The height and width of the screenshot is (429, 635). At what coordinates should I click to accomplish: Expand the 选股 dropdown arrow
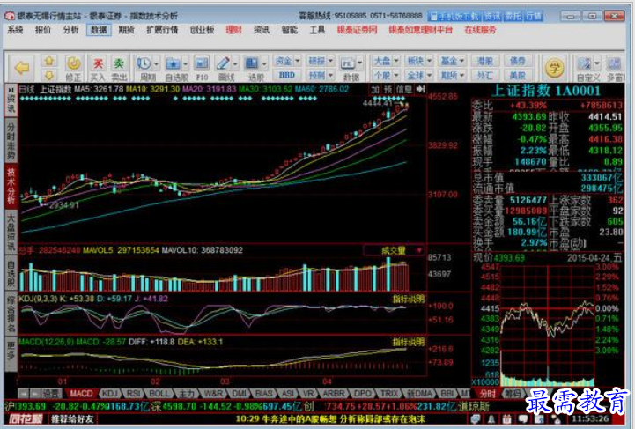[x=264, y=64]
